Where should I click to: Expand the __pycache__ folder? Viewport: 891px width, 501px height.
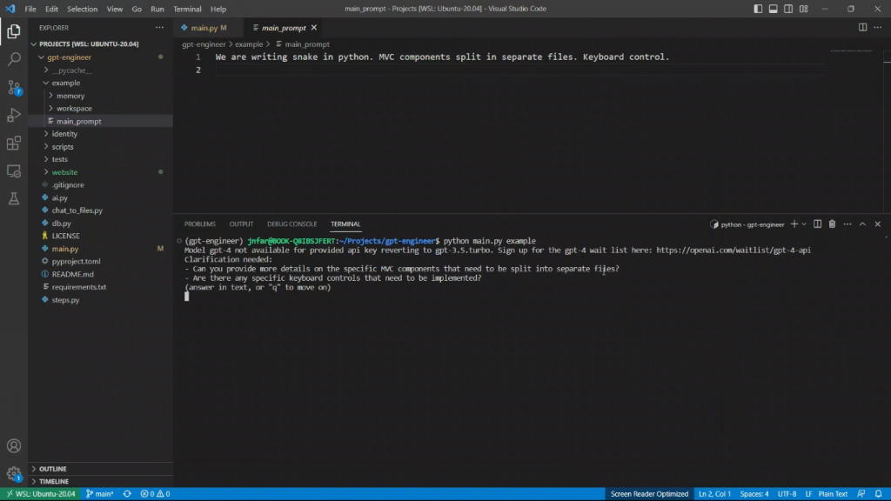click(x=71, y=70)
